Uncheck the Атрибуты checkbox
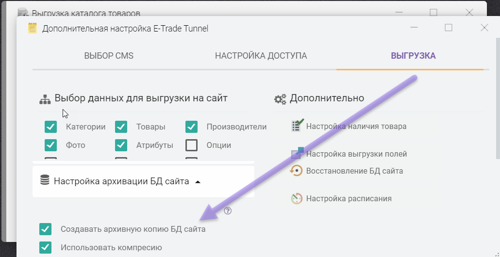Image resolution: width=500 pixels, height=257 pixels. pos(121,145)
